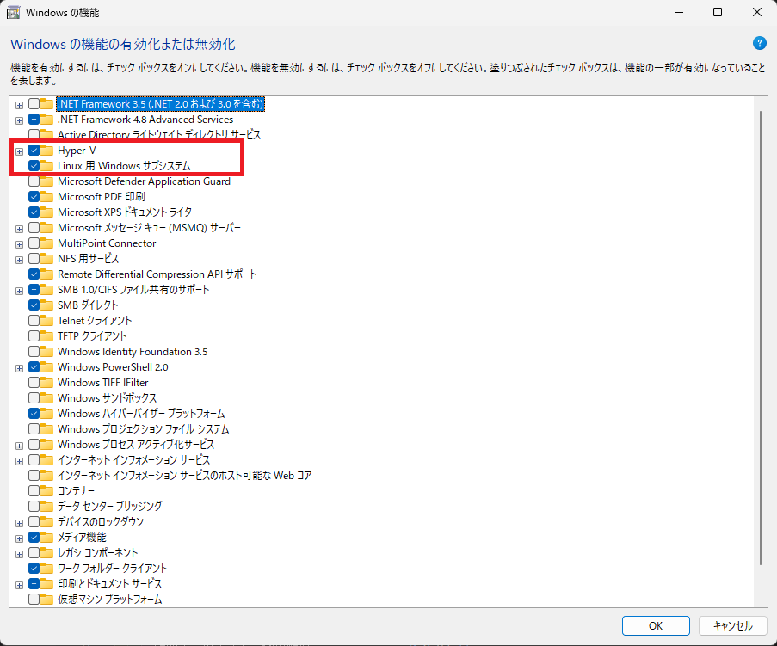Confirm changes with the OK button
777x646 pixels.
[656, 625]
